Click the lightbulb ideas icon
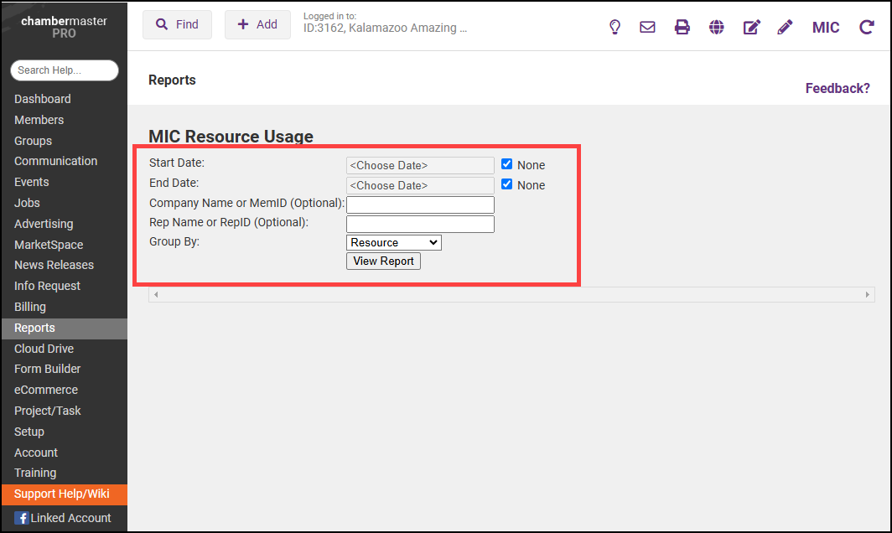Image resolution: width=892 pixels, height=533 pixels. [615, 27]
